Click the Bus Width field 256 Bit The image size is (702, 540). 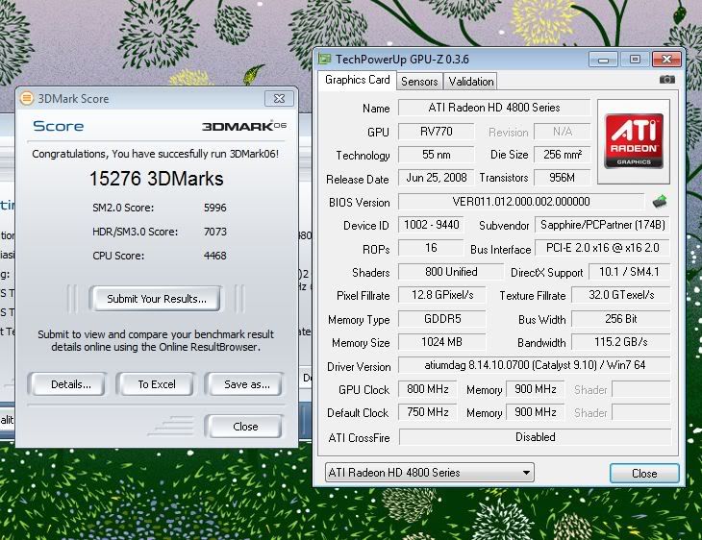(621, 319)
